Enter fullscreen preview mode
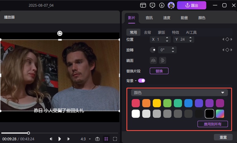 coord(115,139)
